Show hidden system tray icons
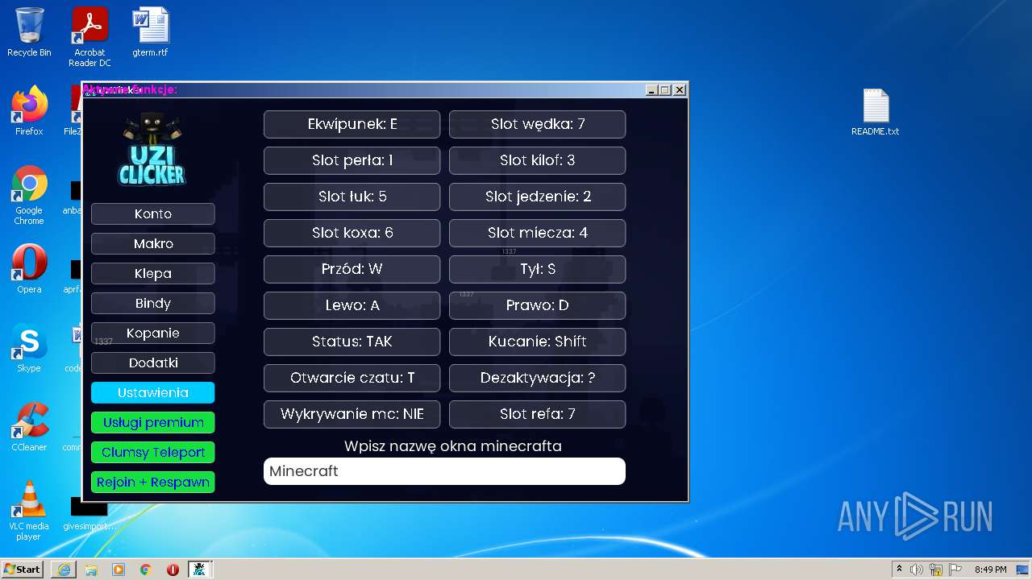Viewport: 1032px width, 580px height. tap(899, 569)
